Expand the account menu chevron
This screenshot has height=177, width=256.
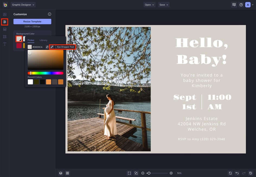253,5
